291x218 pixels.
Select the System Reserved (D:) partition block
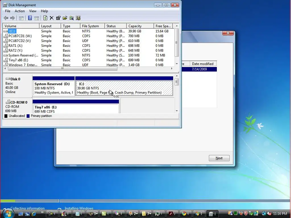pyautogui.click(x=54, y=86)
